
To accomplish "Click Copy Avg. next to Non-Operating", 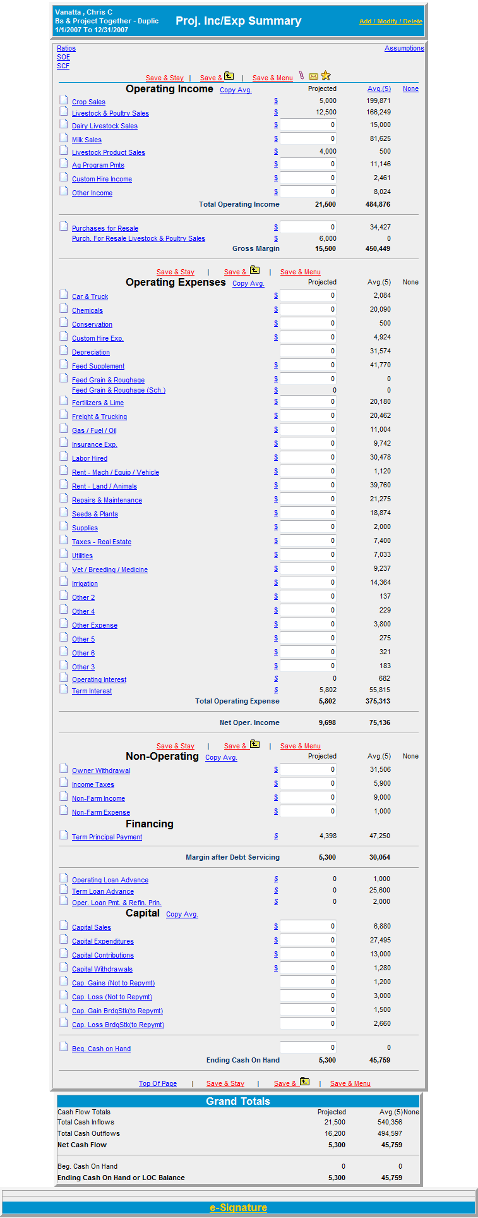I will click(221, 758).
